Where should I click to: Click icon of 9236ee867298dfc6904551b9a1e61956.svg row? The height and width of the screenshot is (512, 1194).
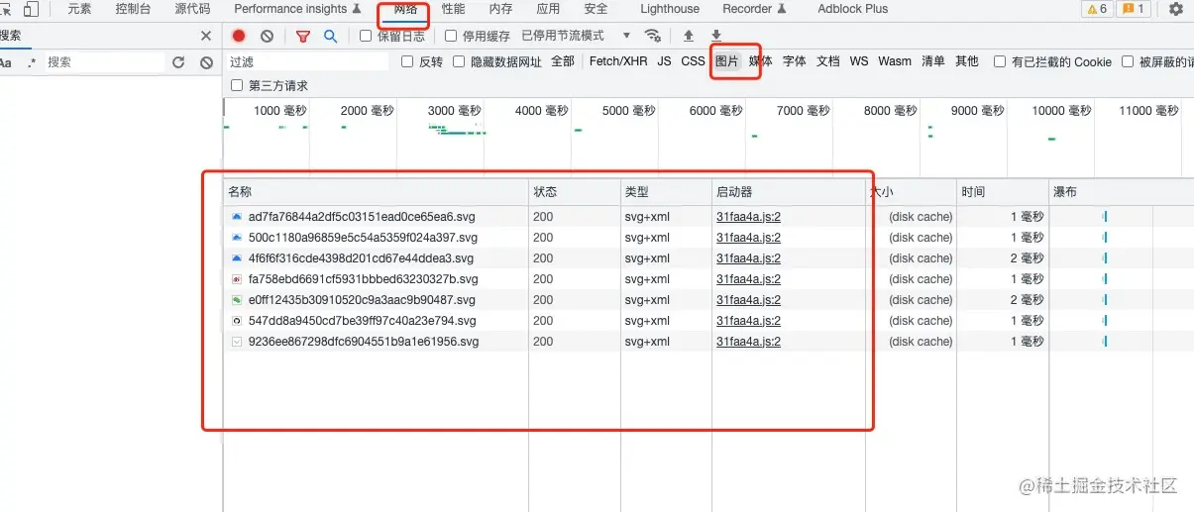tap(237, 342)
